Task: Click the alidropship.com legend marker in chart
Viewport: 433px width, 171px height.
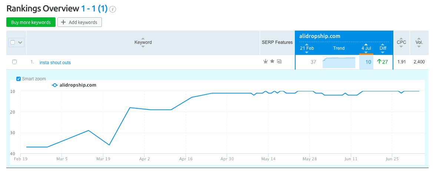Action: pos(55,85)
